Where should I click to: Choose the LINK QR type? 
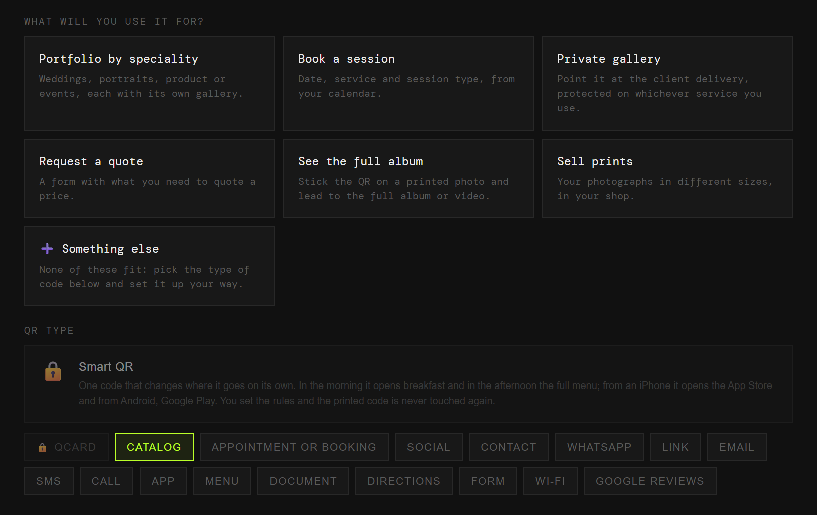coord(675,447)
